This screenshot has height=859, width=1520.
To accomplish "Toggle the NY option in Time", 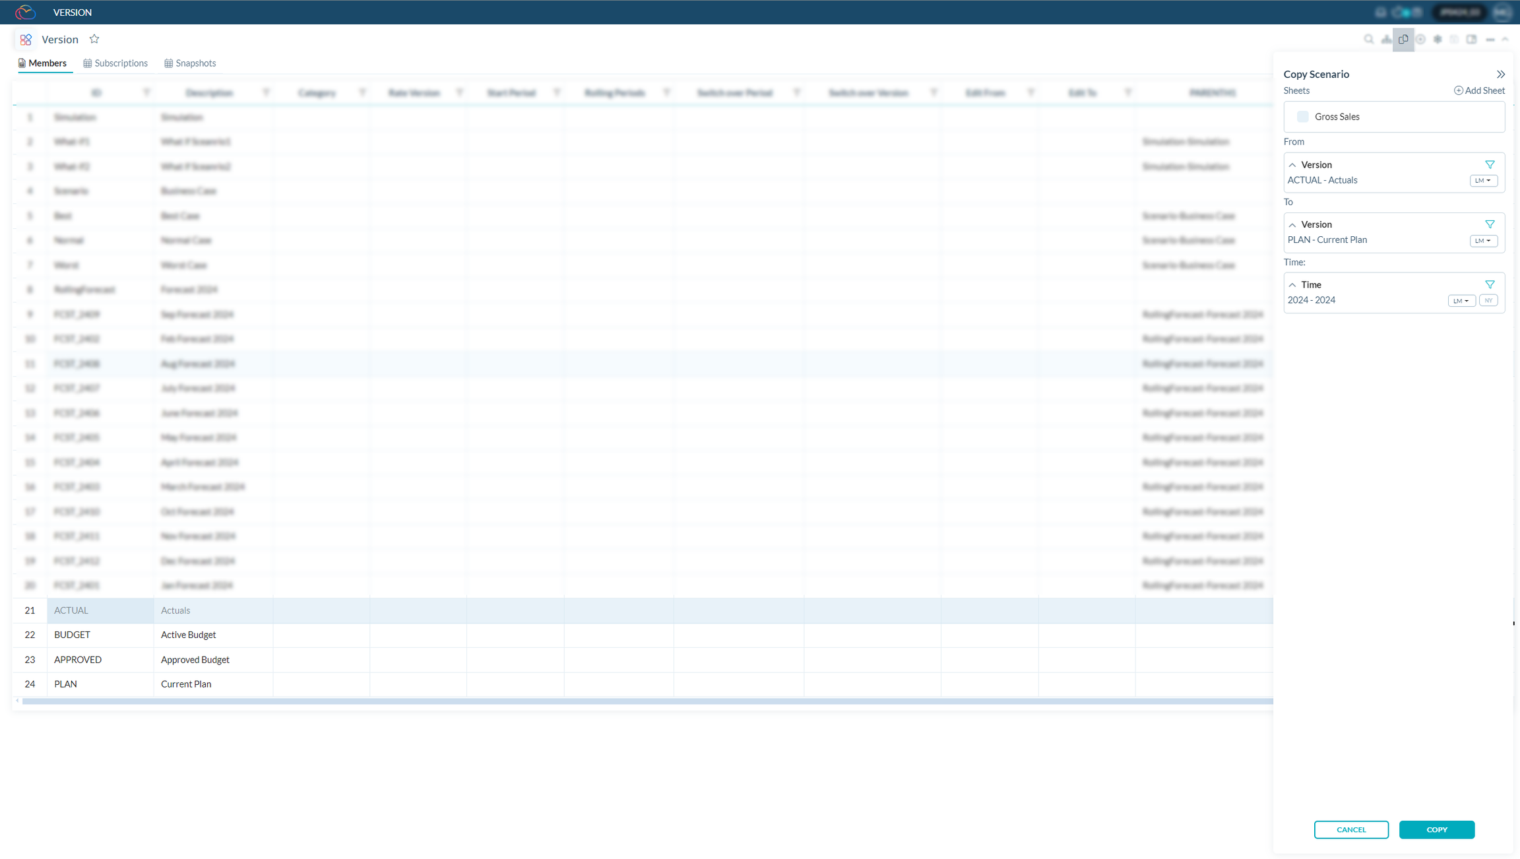I will [1488, 301].
